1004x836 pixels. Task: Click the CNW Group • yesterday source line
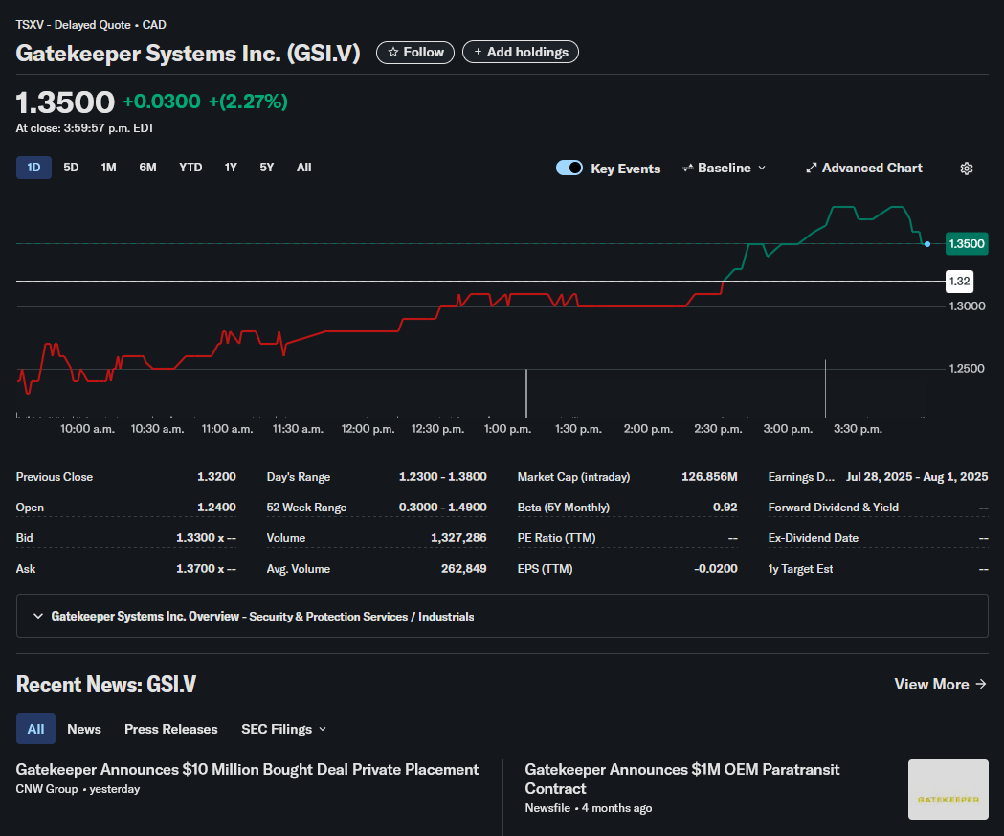pos(78,789)
